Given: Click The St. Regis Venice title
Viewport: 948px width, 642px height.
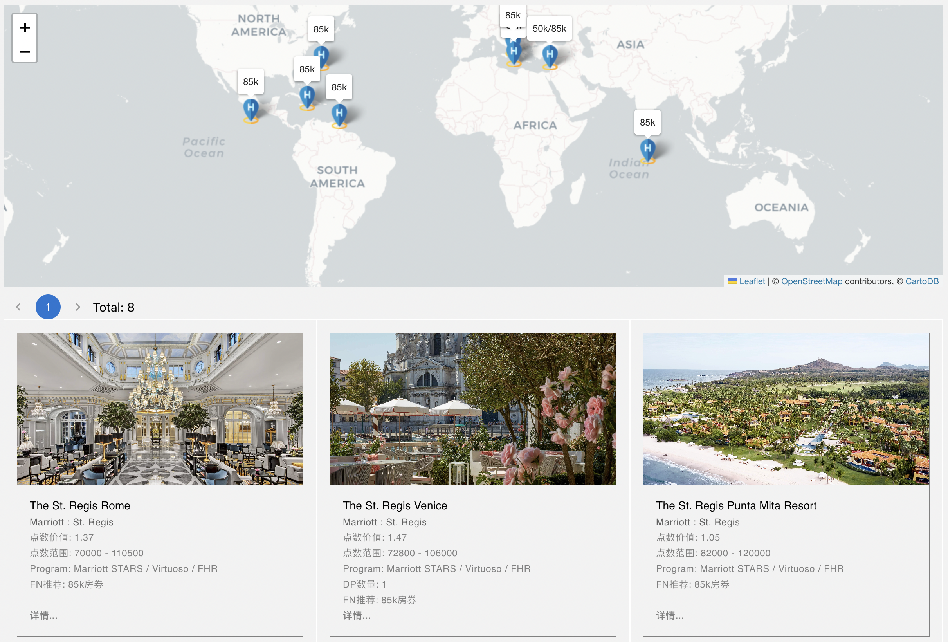Looking at the screenshot, I should [x=395, y=505].
